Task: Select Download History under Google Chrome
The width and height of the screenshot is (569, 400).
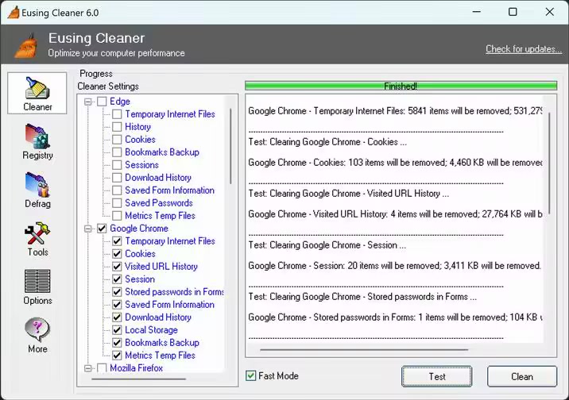Action: 158,317
